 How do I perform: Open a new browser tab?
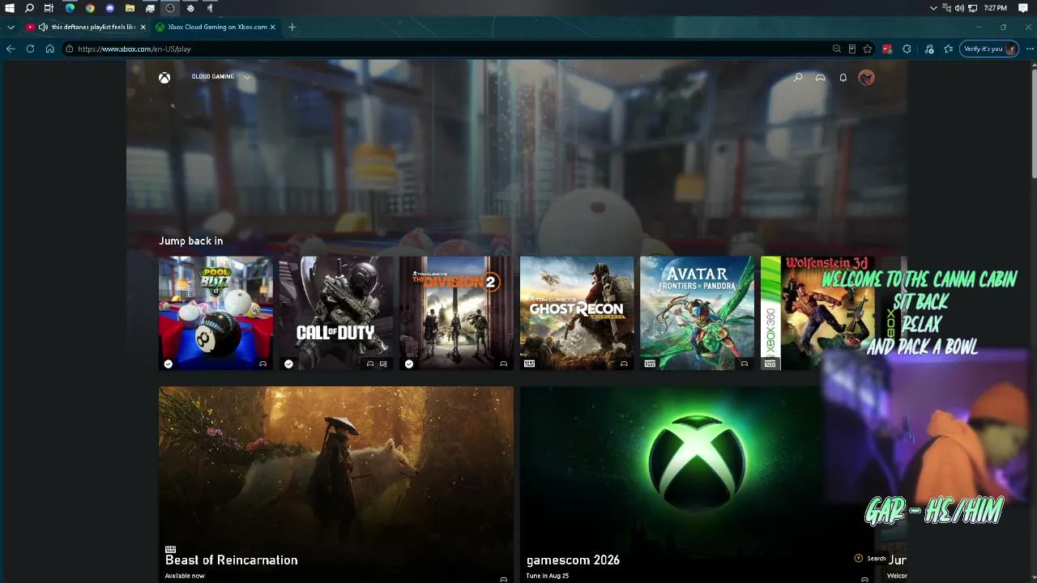tap(292, 27)
